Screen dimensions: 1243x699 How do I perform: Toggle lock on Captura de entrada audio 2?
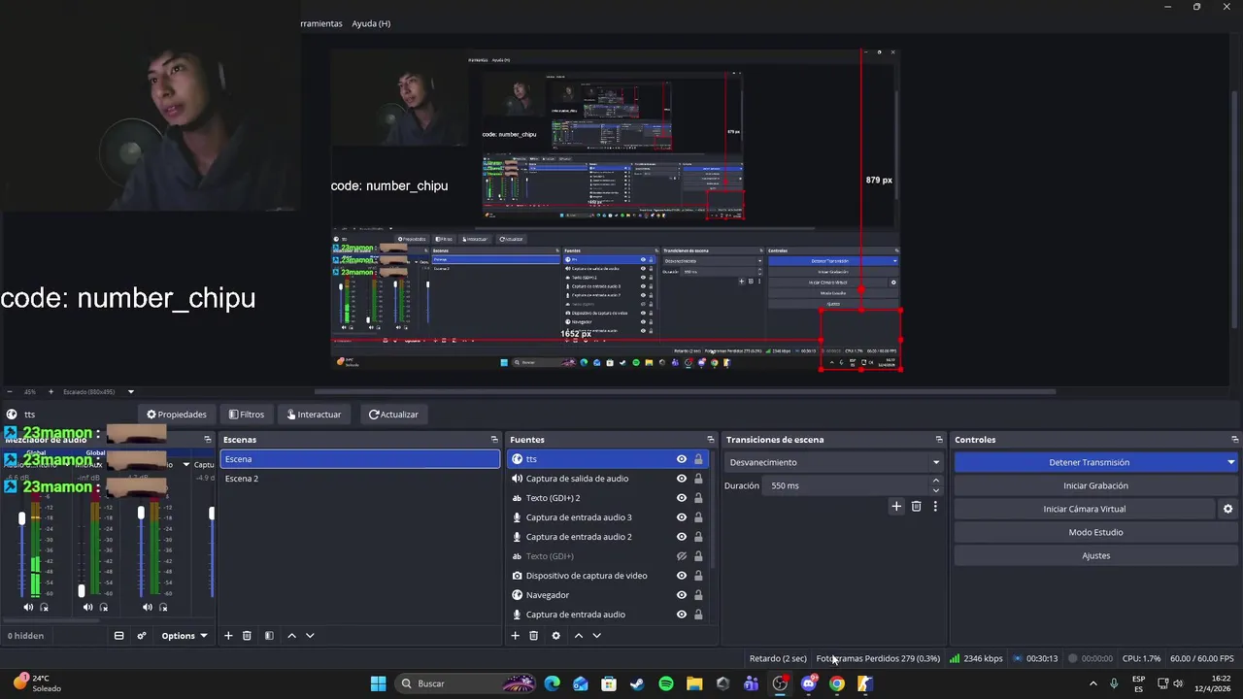pyautogui.click(x=698, y=537)
